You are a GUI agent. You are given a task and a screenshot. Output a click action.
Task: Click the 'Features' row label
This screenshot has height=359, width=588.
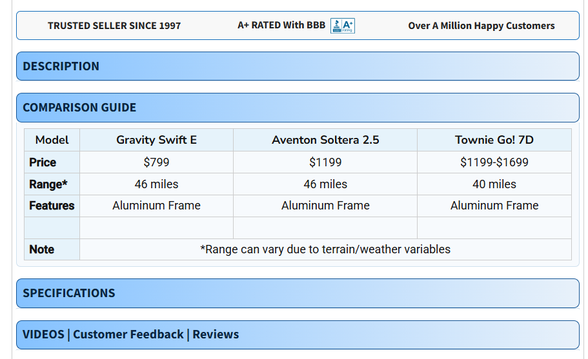[x=52, y=206]
